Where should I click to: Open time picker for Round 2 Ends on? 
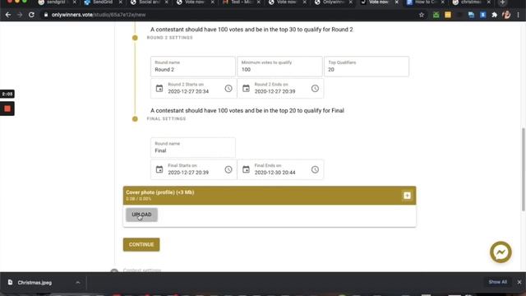point(315,89)
